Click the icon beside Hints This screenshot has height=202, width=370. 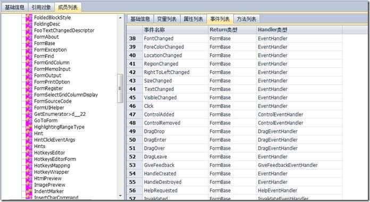tap(29, 146)
